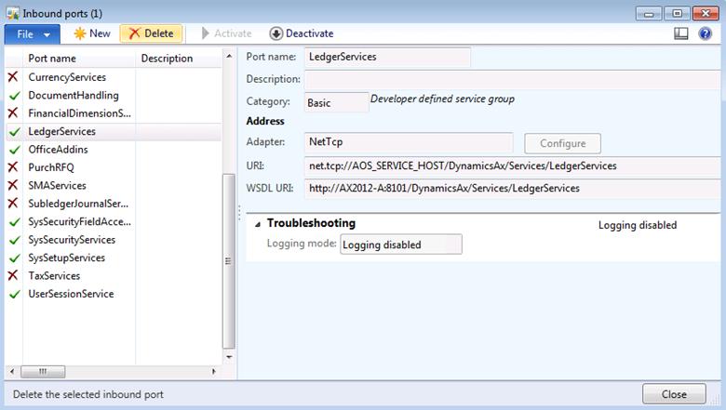Select the SysSecurityServices port row
Screen dimensions: 726x410
[x=114, y=240]
